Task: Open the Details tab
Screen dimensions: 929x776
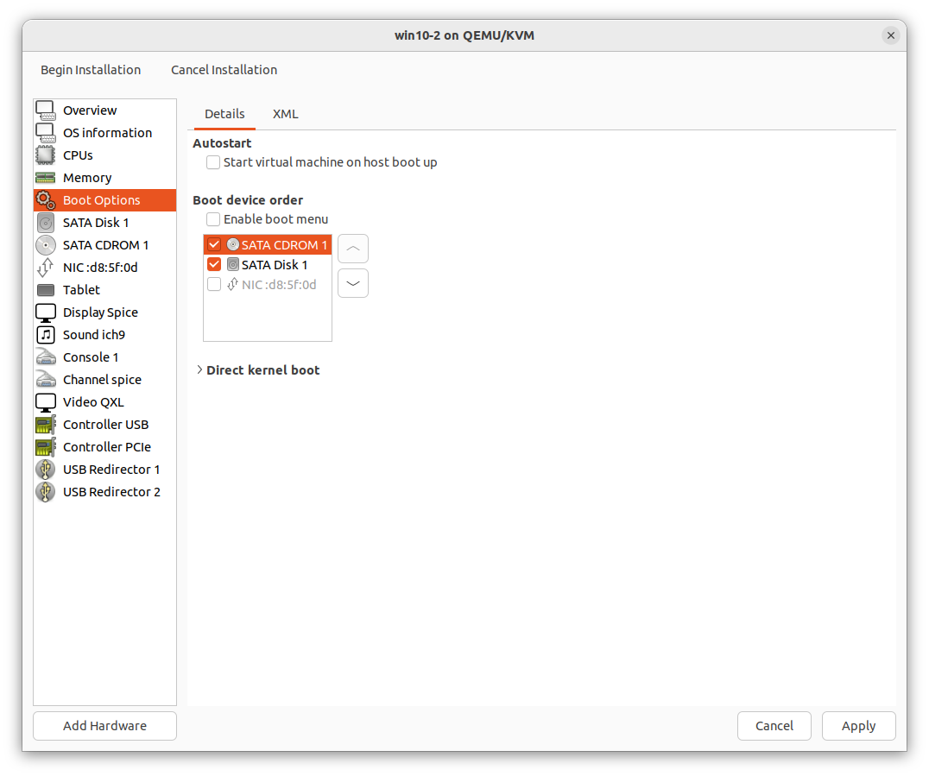Action: pos(224,113)
